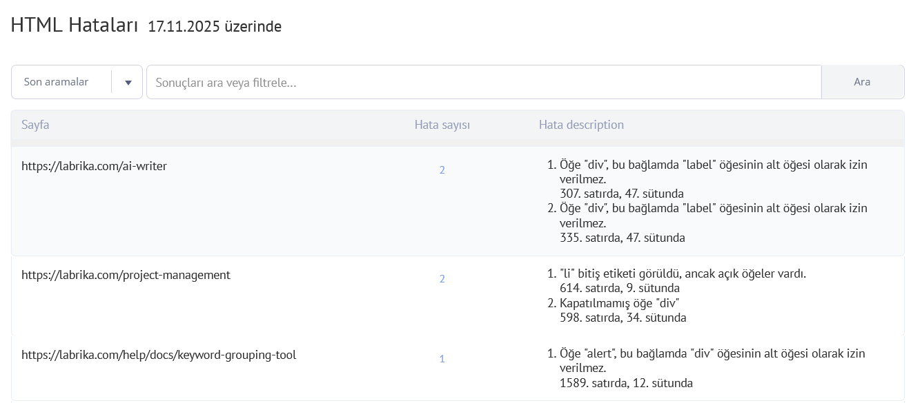Open the keyword-grouping-tool docs link
This screenshot has height=403, width=911.
coord(158,355)
